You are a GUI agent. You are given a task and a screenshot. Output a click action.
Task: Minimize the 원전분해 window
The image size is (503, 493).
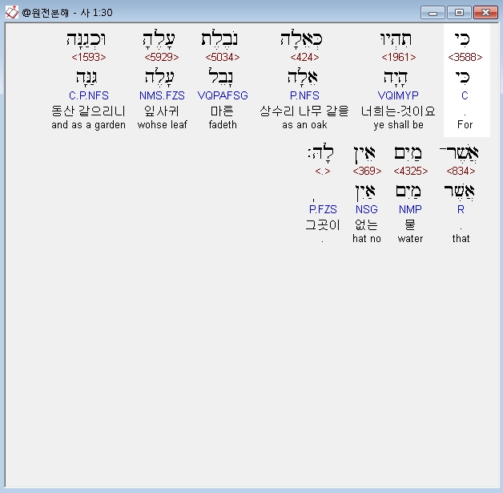pos(433,13)
